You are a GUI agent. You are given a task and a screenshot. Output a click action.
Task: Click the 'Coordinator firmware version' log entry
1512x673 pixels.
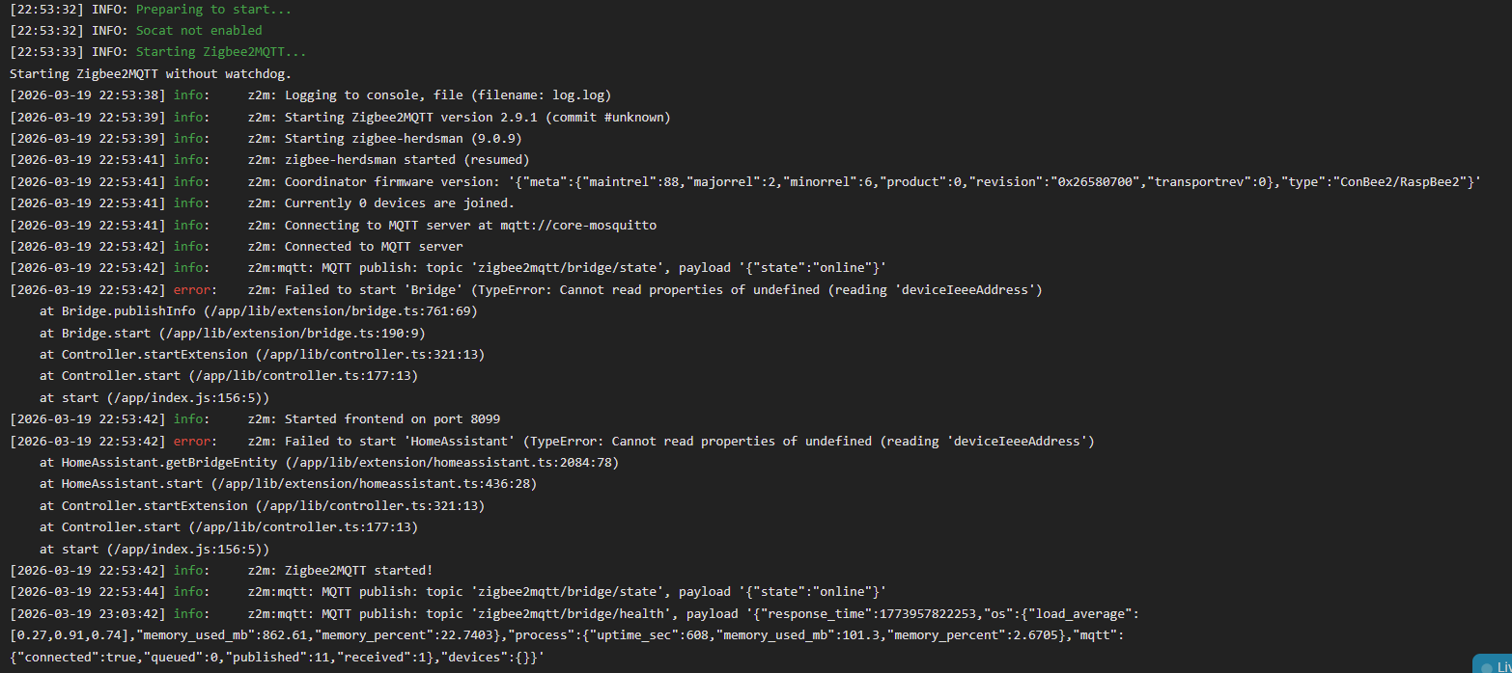tap(386, 181)
